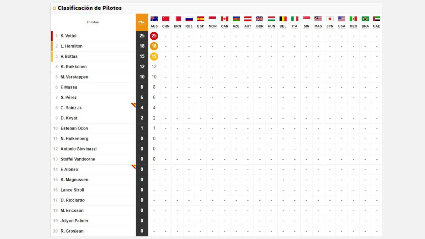This screenshot has height=239, width=425.
Task: Click the Canada flag icon
Action: (x=225, y=19)
